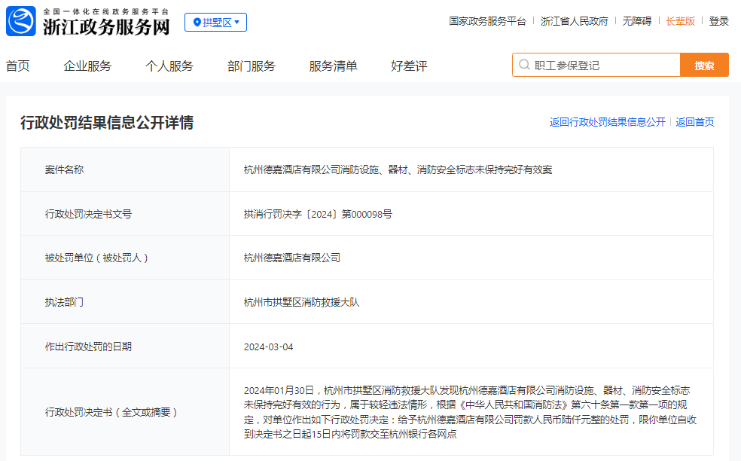Viewport: 741px width, 461px height.
Task: Open the 无障碍 accessibility link
Action: coord(636,21)
